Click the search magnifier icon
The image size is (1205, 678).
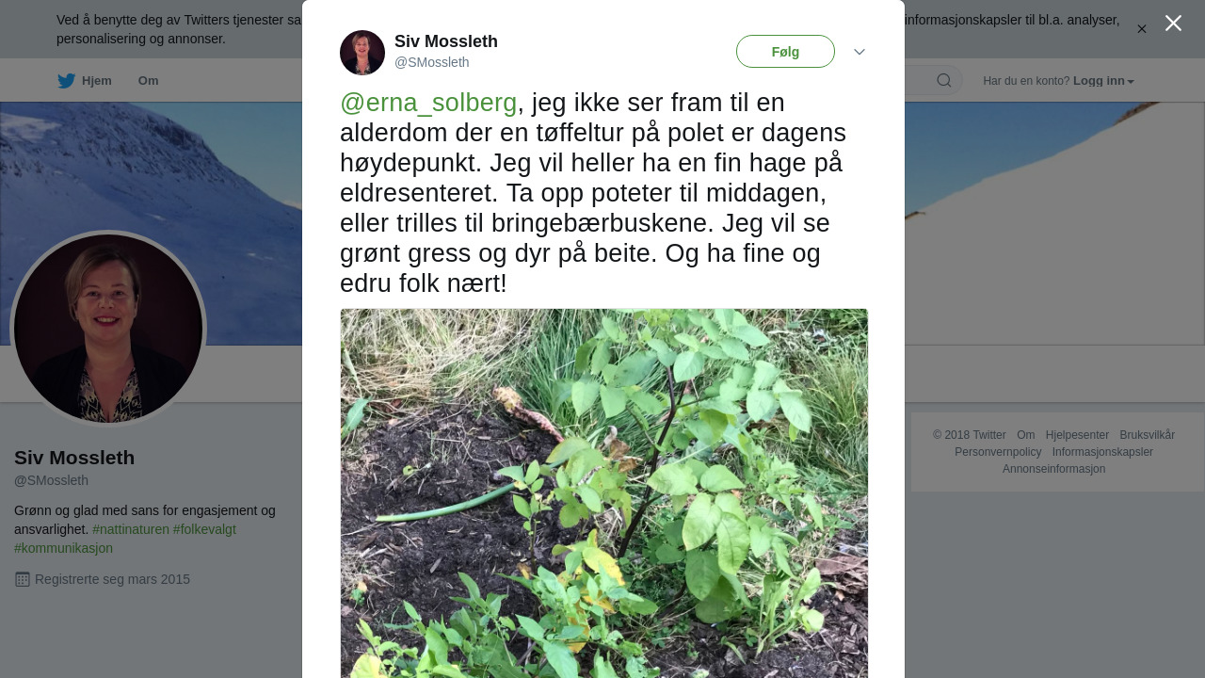coord(944,80)
